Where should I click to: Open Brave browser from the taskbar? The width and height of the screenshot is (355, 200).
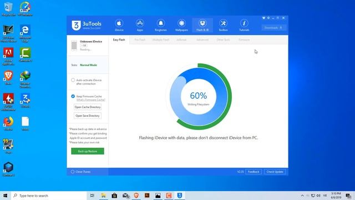tap(136, 196)
